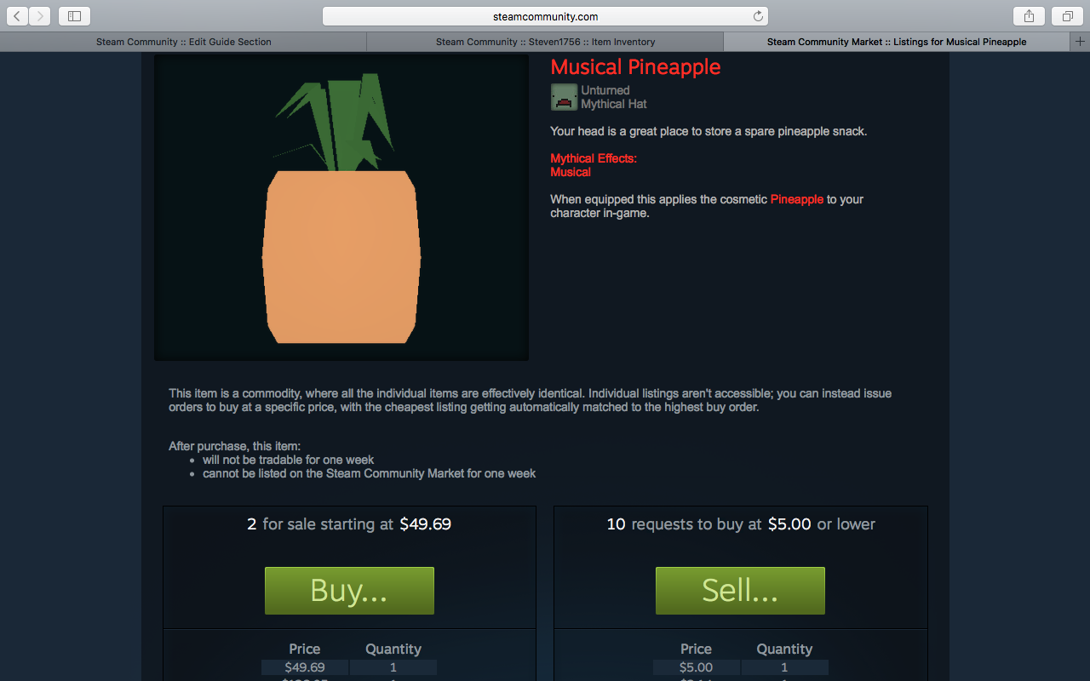Select the $5.00 buy order row
The image size is (1090, 681).
[x=740, y=667]
